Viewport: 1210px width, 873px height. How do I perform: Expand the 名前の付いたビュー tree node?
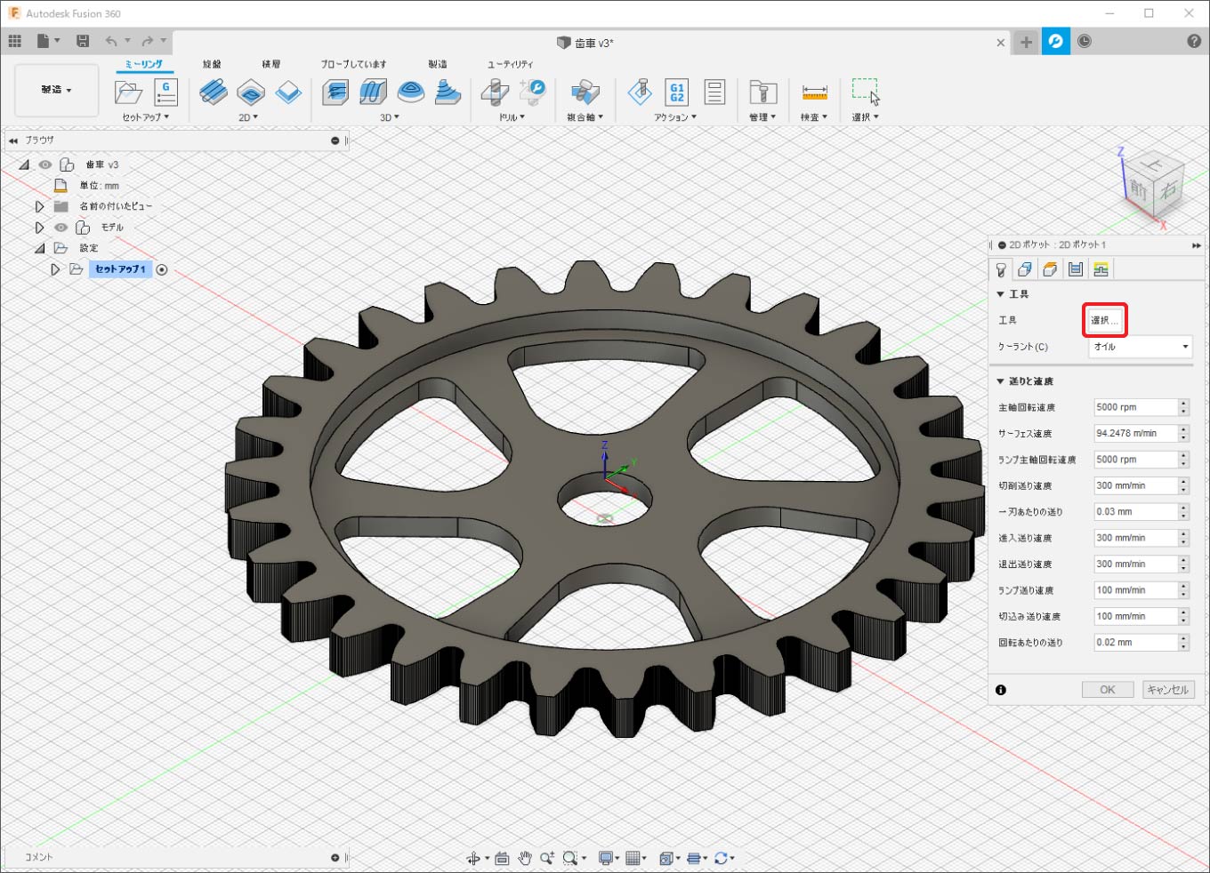(39, 206)
